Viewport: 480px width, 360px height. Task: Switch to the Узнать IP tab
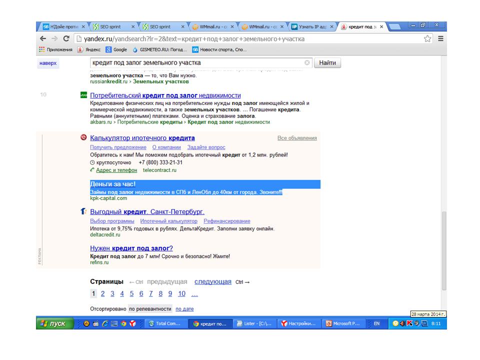point(312,26)
